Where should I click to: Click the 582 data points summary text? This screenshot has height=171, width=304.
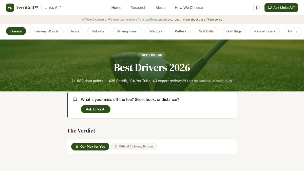130,81
